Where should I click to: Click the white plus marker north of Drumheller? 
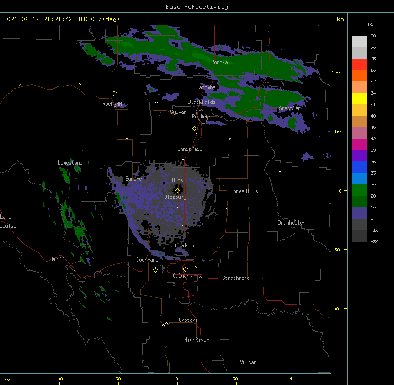[280, 171]
